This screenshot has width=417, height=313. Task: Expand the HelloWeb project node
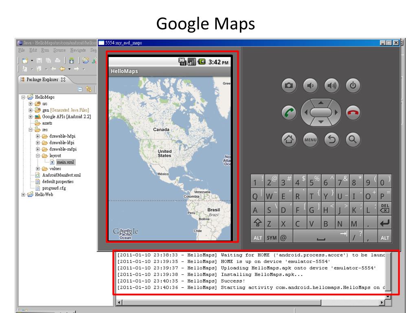[23, 194]
